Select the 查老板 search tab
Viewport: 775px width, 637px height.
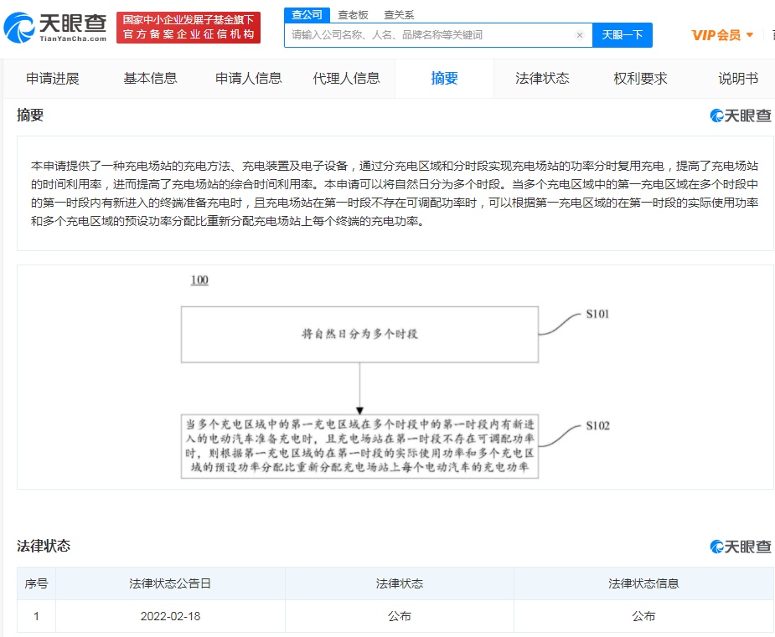353,15
